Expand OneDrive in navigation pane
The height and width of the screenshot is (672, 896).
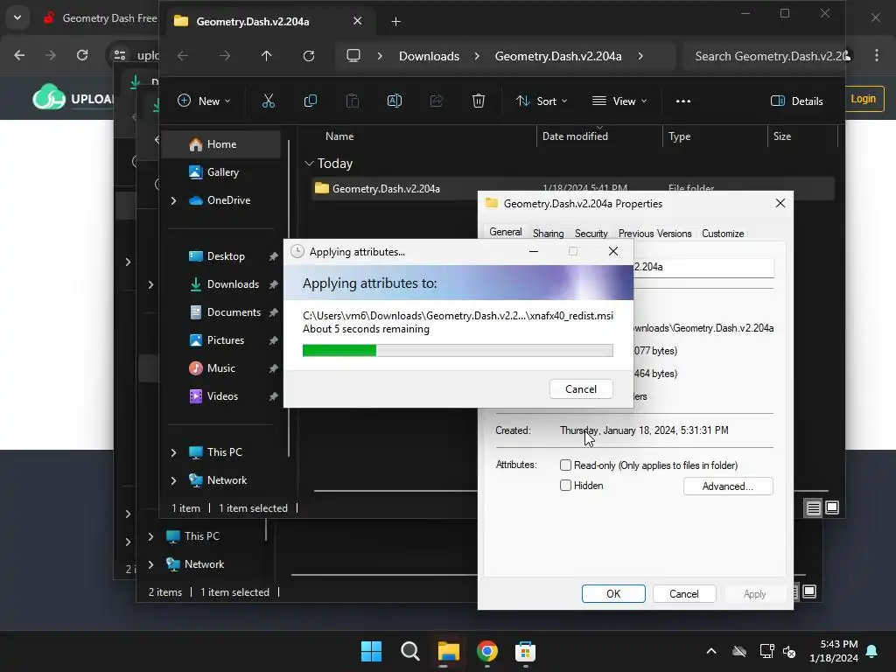pyautogui.click(x=174, y=200)
